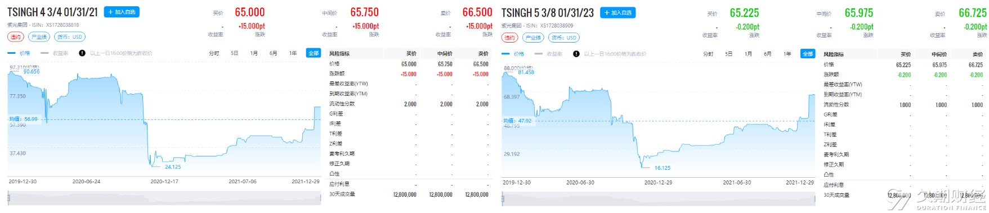Click 产业债 tag on right bond
This screenshot has width=989, height=213.
point(533,38)
